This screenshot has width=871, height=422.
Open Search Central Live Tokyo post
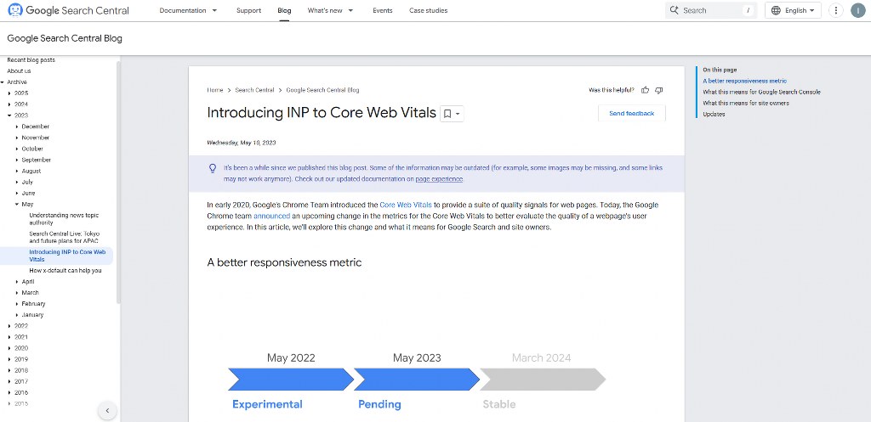[x=65, y=238]
